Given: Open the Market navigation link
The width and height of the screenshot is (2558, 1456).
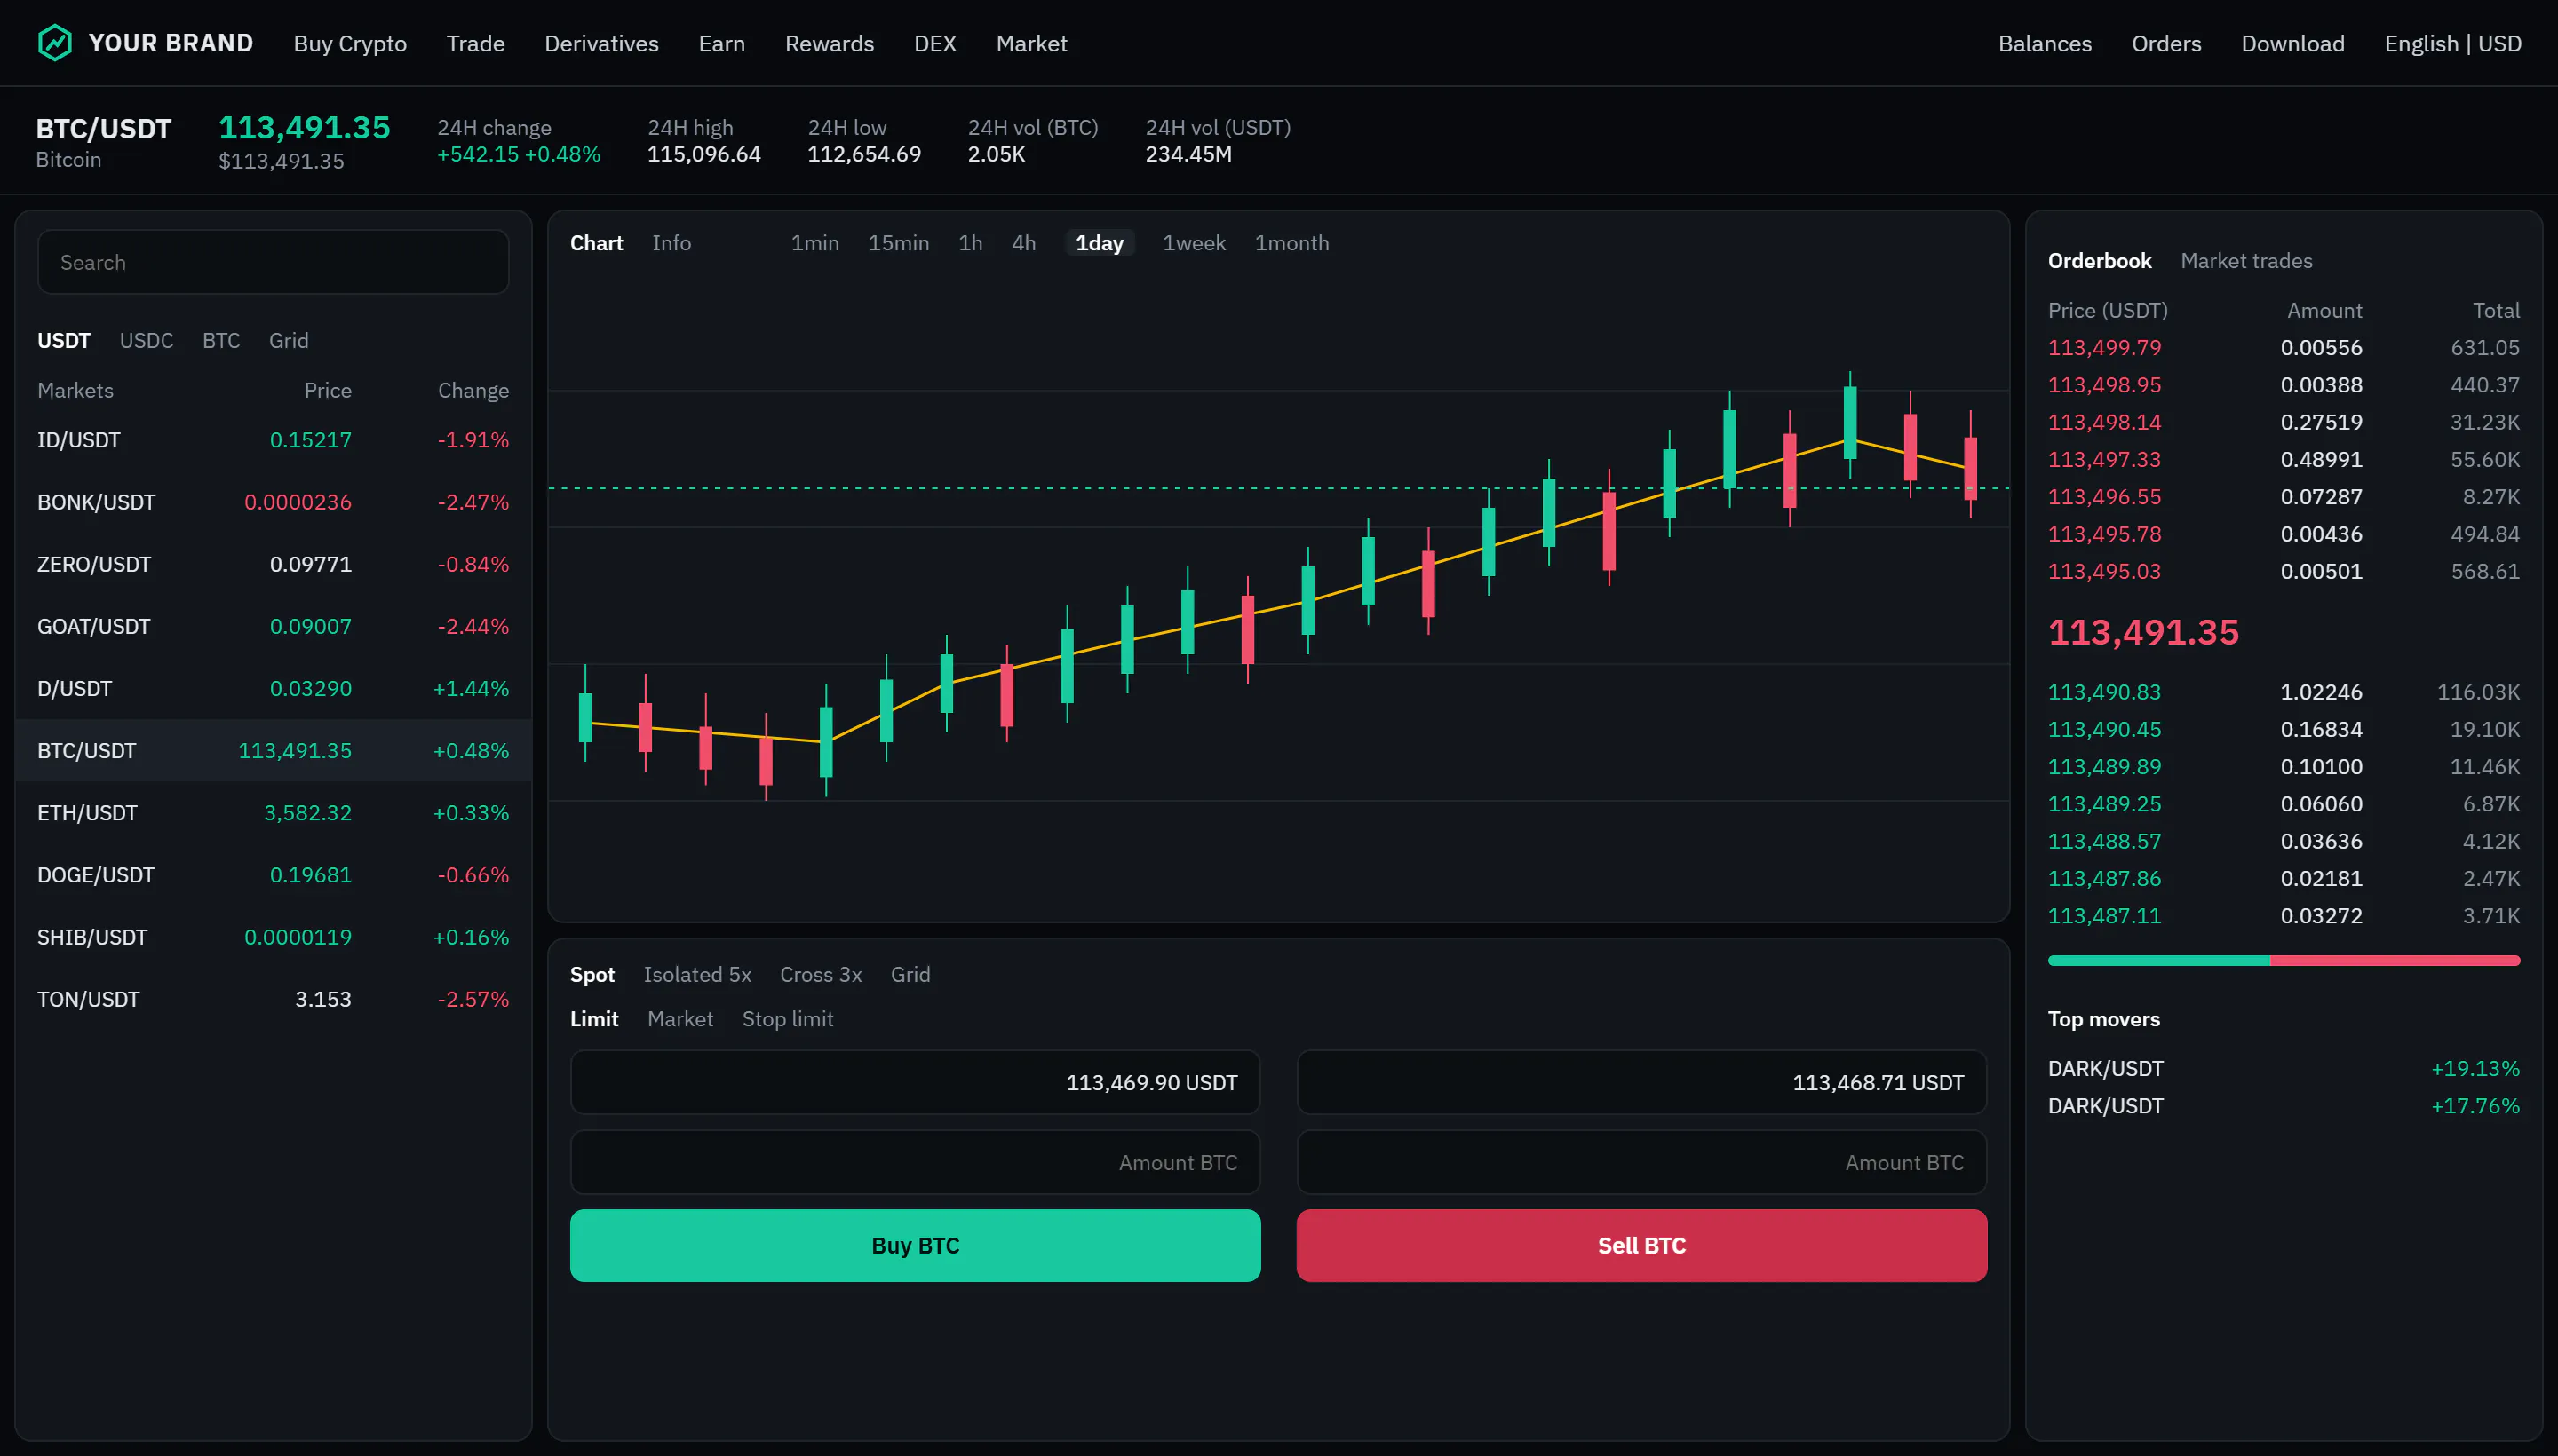Looking at the screenshot, I should (x=1031, y=44).
